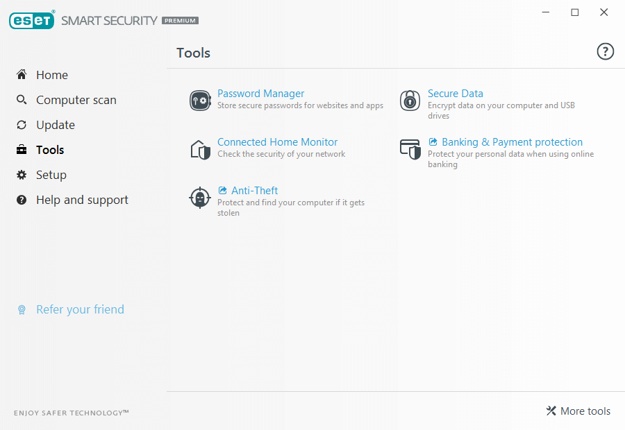Click the Refer your friend link
Screen dimensions: 625x430
tap(80, 309)
